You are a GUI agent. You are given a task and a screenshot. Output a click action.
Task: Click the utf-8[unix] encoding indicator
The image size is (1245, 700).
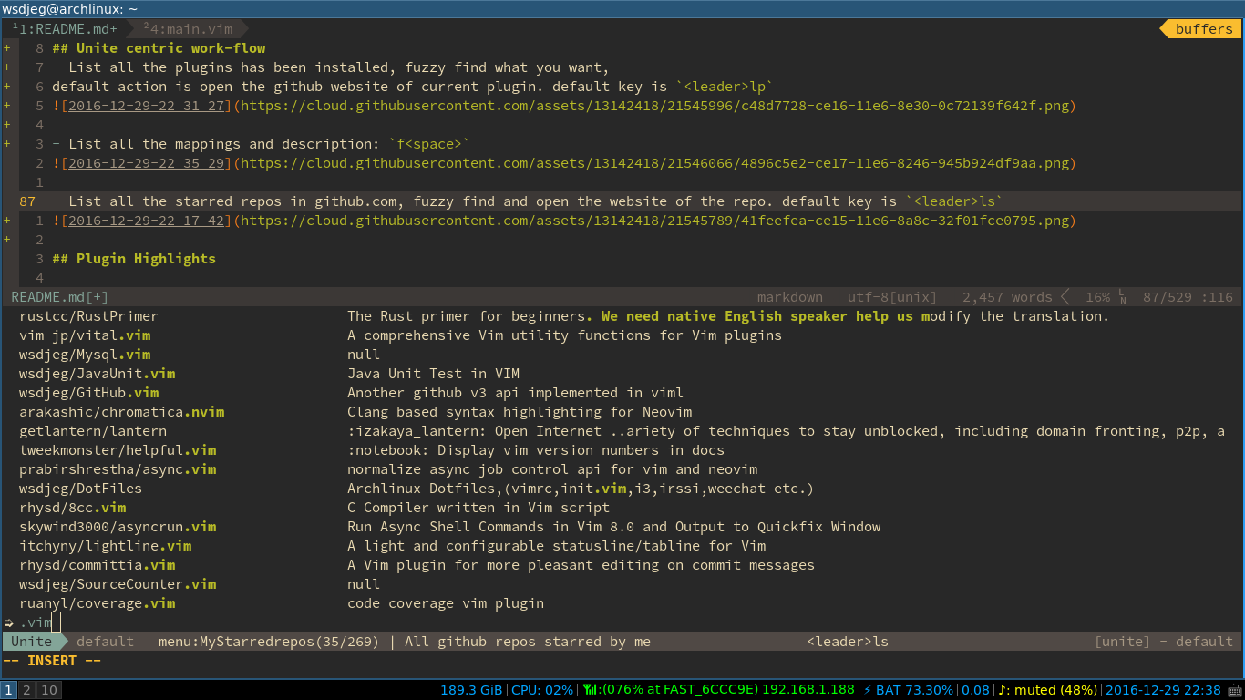pyautogui.click(x=892, y=297)
